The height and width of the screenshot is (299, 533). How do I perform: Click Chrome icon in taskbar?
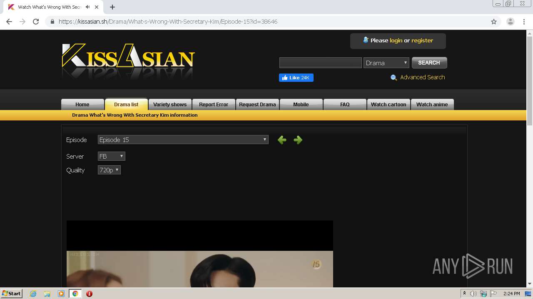[75, 294]
